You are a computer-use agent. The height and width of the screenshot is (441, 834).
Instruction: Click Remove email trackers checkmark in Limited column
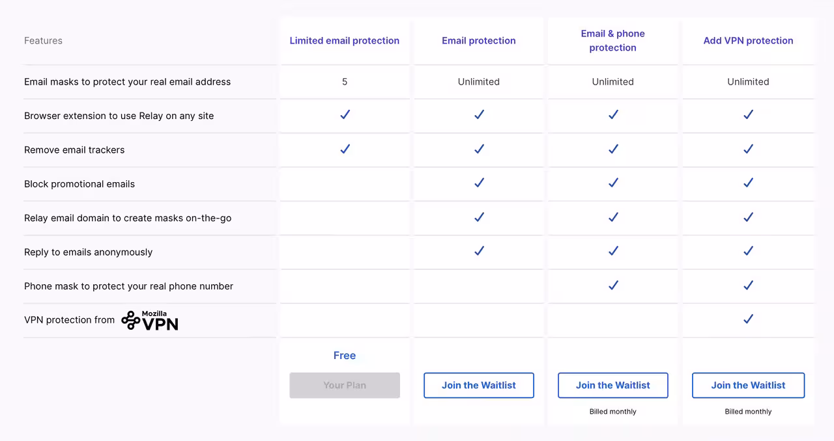[x=345, y=149]
